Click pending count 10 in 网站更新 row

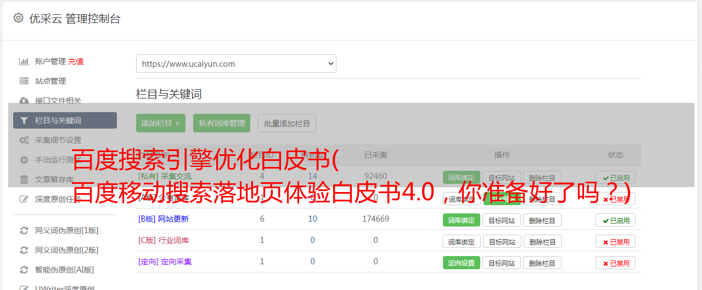[312, 219]
